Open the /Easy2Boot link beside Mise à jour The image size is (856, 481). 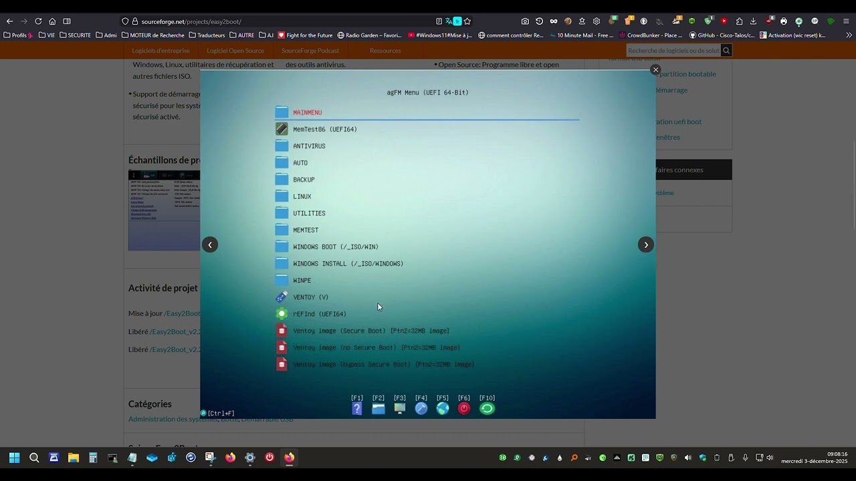(182, 313)
